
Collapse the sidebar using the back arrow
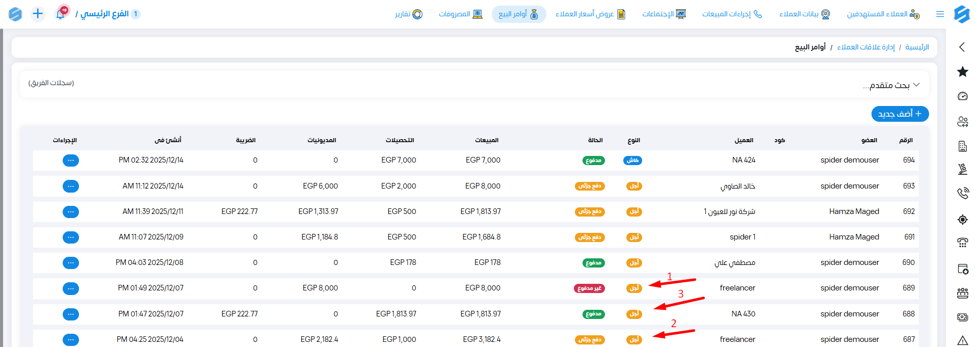coord(962,47)
